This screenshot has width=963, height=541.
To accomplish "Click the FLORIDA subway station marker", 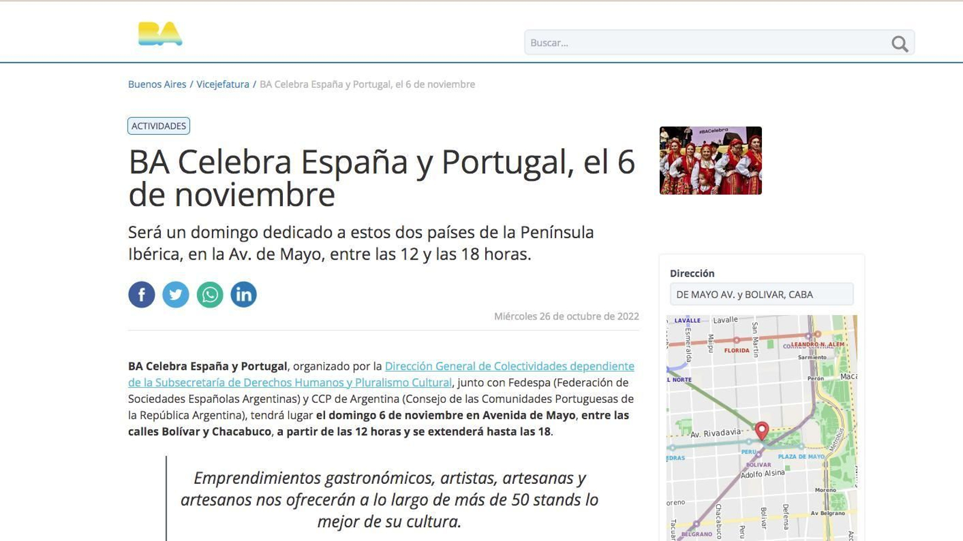I will point(735,340).
